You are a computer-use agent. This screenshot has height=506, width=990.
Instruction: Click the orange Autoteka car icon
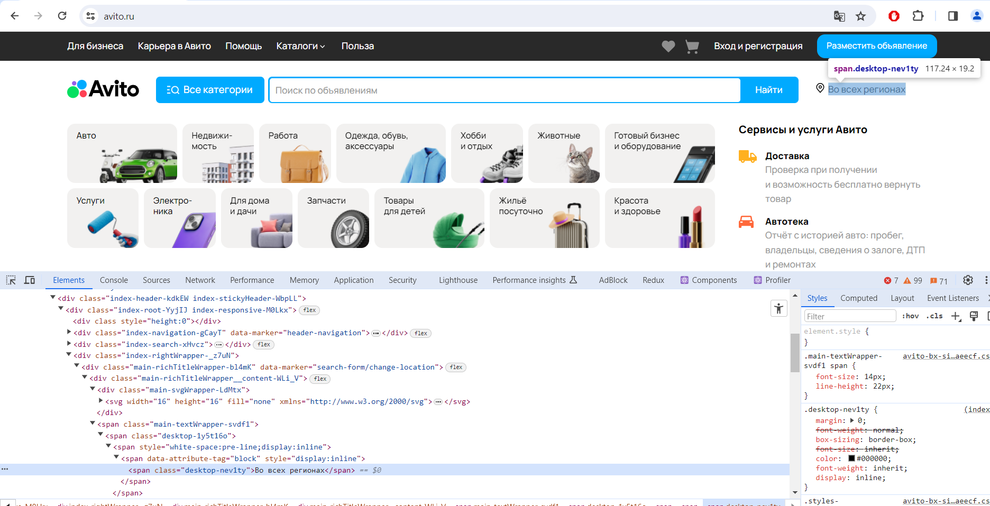[746, 222]
